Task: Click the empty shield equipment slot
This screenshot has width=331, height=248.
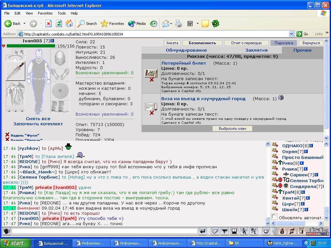Action: 60,90
